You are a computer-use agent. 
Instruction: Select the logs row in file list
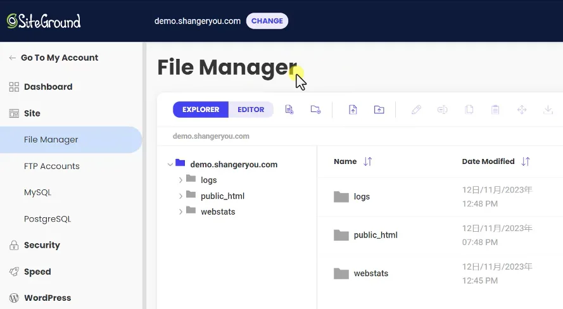[x=440, y=197]
